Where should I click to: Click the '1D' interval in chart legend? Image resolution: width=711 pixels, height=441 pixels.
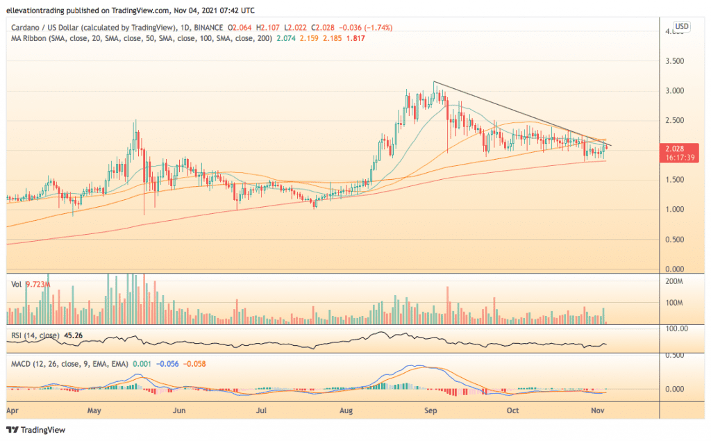pyautogui.click(x=185, y=28)
